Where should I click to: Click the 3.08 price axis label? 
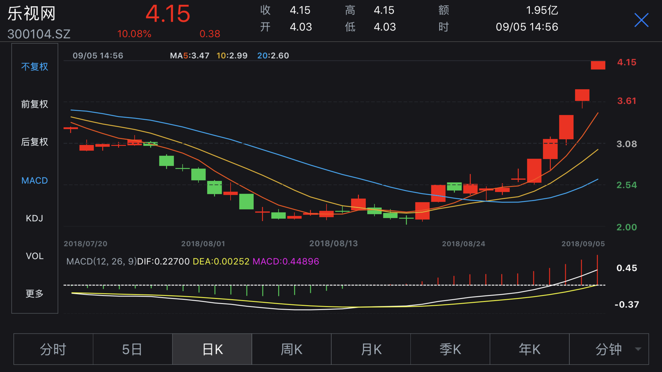click(626, 144)
